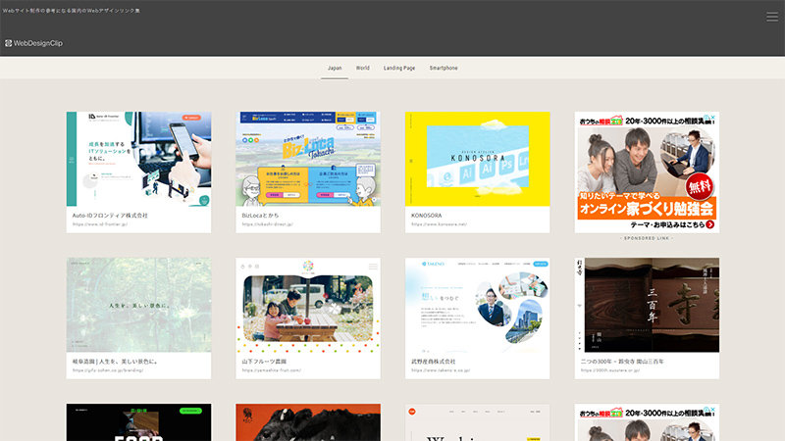Open the black FOOD site thumbnail

pyautogui.click(x=138, y=422)
